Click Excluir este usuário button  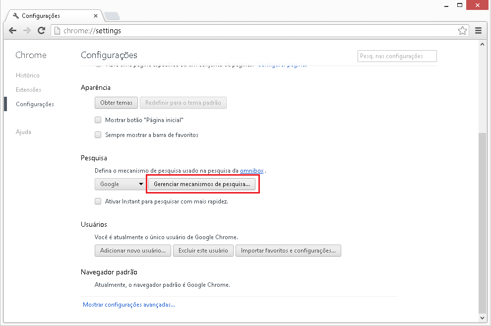point(203,251)
